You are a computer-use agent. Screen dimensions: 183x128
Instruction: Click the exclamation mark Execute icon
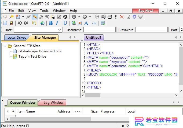coord(116,17)
